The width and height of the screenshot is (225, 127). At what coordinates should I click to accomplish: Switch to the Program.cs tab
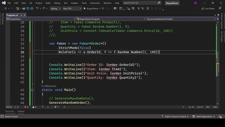12,15
